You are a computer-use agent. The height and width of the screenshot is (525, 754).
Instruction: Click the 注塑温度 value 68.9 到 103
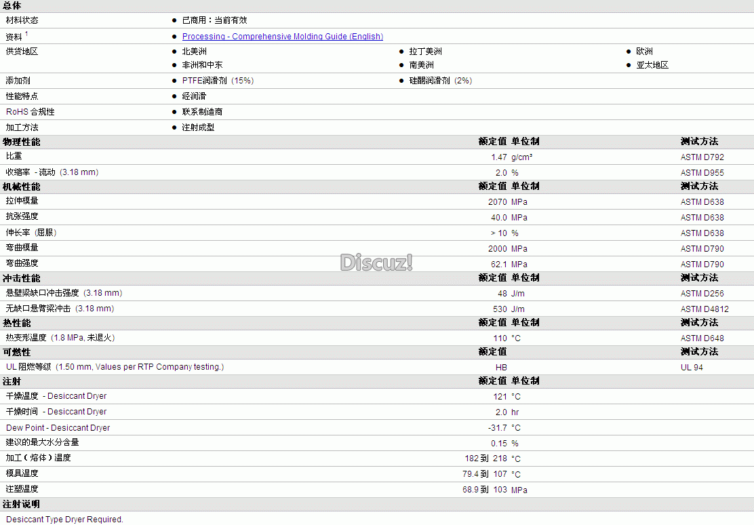(x=485, y=490)
